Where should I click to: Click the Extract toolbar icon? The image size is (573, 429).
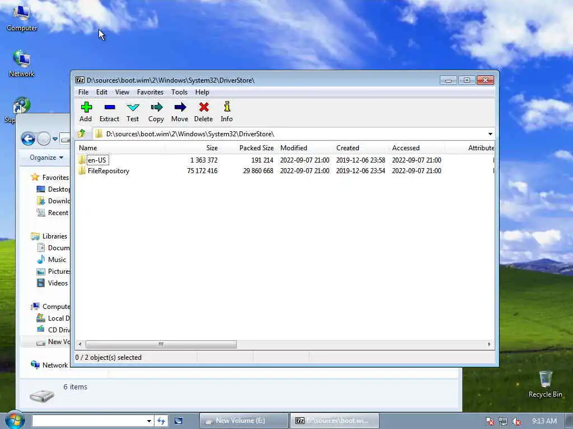[110, 107]
